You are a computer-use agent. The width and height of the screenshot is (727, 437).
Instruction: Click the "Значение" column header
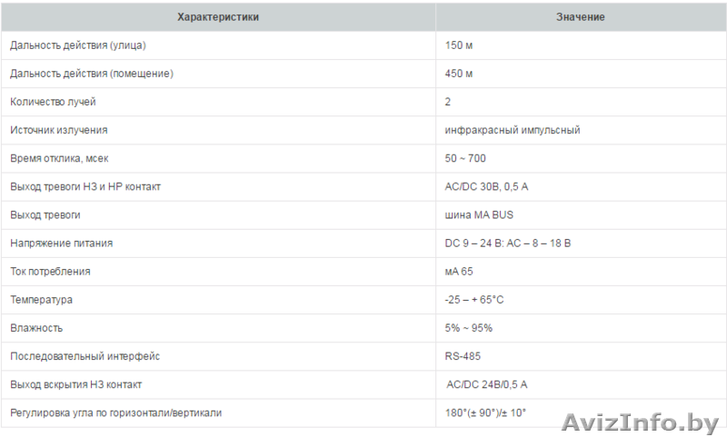click(x=580, y=17)
